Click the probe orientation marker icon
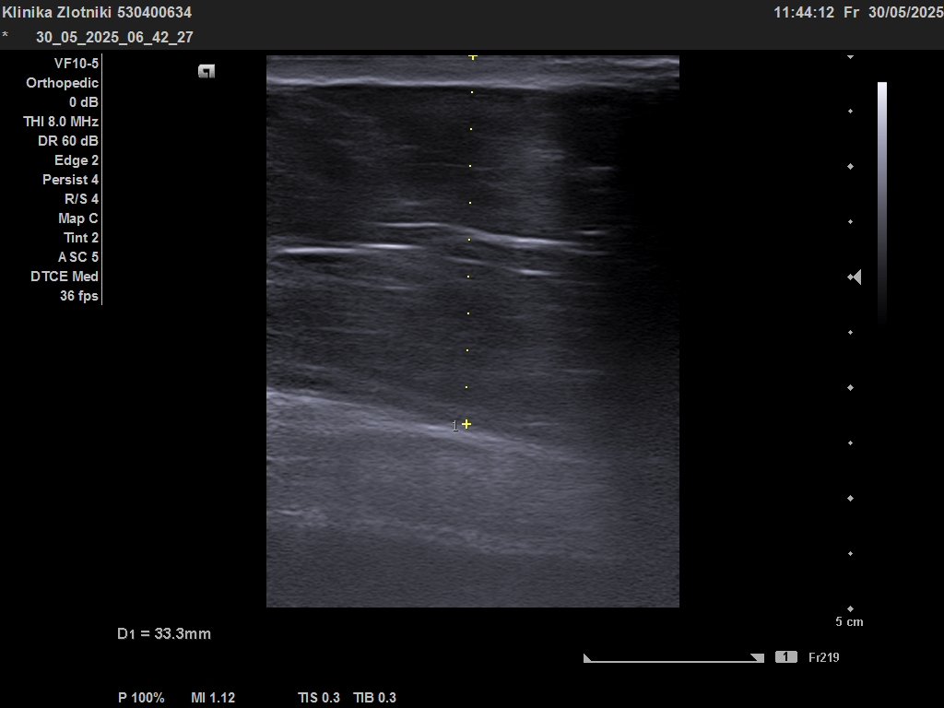The width and height of the screenshot is (944, 708). point(206,72)
